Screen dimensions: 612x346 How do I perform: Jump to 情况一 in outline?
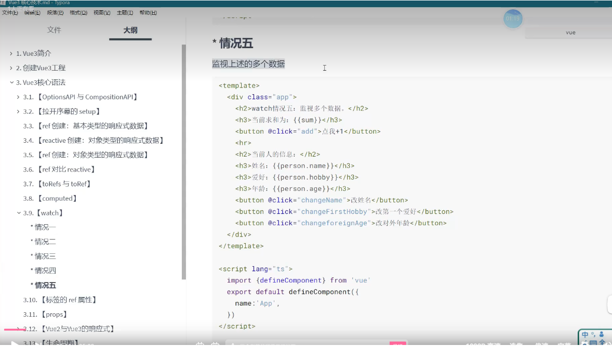(x=44, y=227)
